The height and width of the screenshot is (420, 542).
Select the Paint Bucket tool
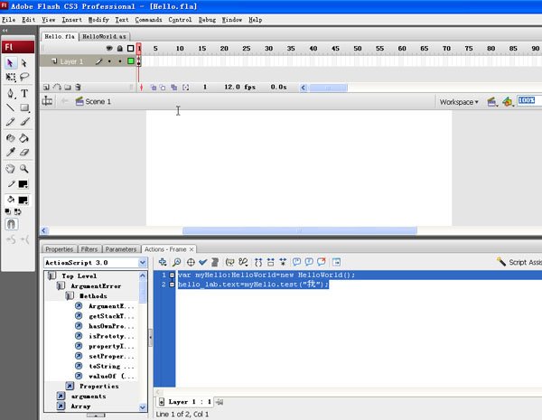tap(24, 138)
